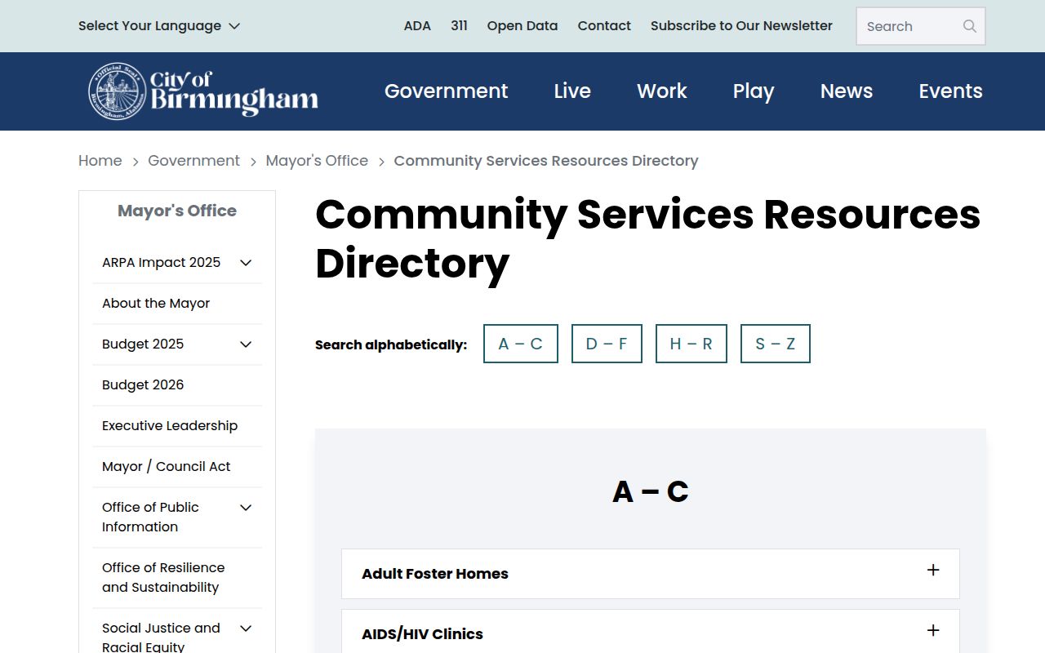This screenshot has height=653, width=1045.
Task: Expand the Budget 2025 submenu chevron
Action: (246, 344)
